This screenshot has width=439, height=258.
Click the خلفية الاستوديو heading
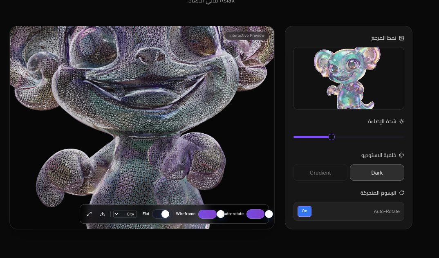click(x=379, y=155)
